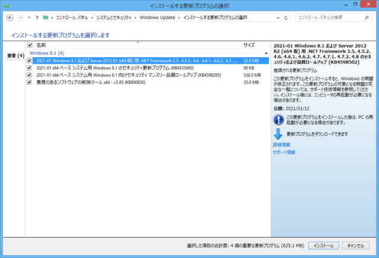Click the window icon in the title bar

click(7, 5)
